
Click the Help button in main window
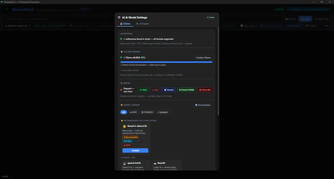click(x=326, y=26)
